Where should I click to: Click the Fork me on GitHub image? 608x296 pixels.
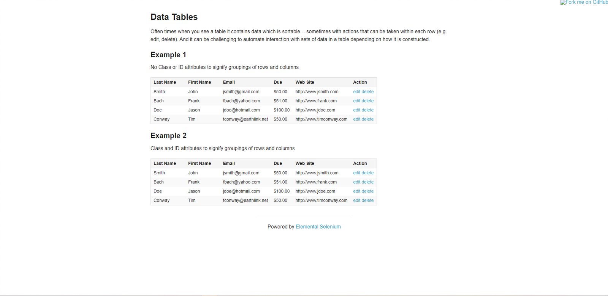584,3
